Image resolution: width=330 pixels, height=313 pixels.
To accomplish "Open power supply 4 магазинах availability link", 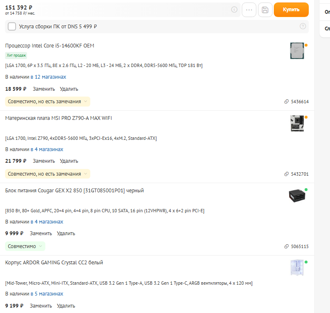I will tap(47, 222).
